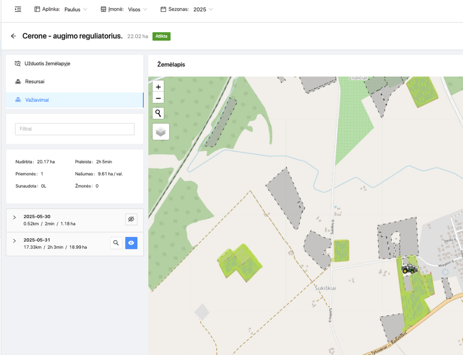Screen dimensions: 463x355
Task: Click the Aplinka layout icon
Action: pos(37,9)
